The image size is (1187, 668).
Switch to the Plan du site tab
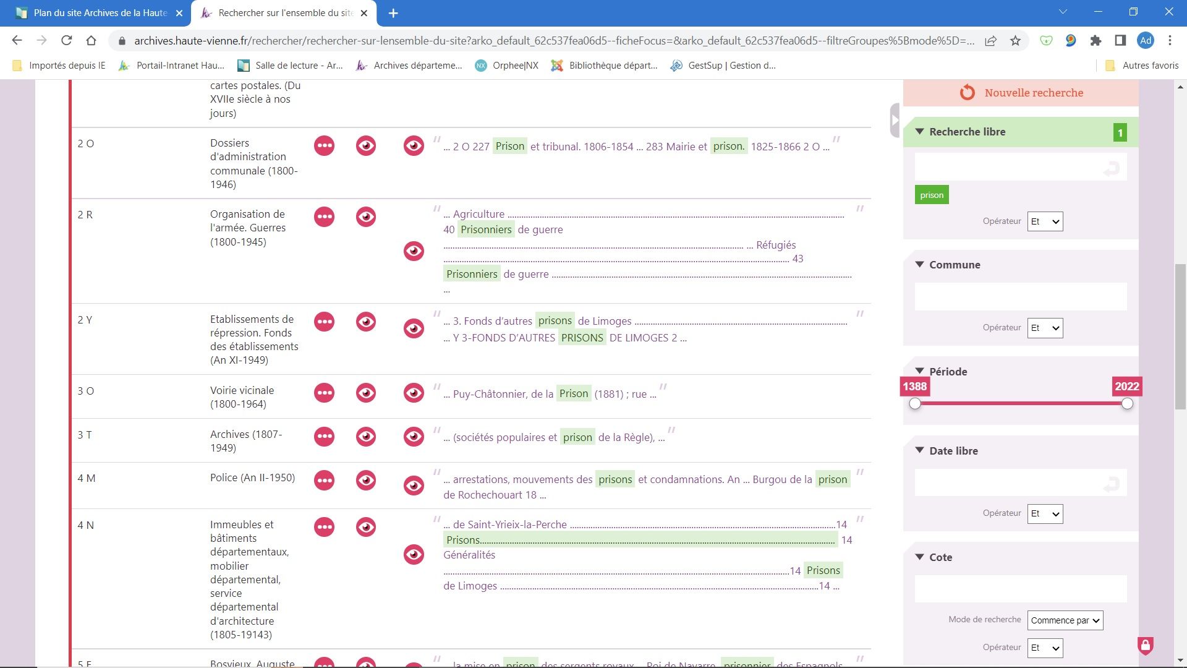(99, 13)
